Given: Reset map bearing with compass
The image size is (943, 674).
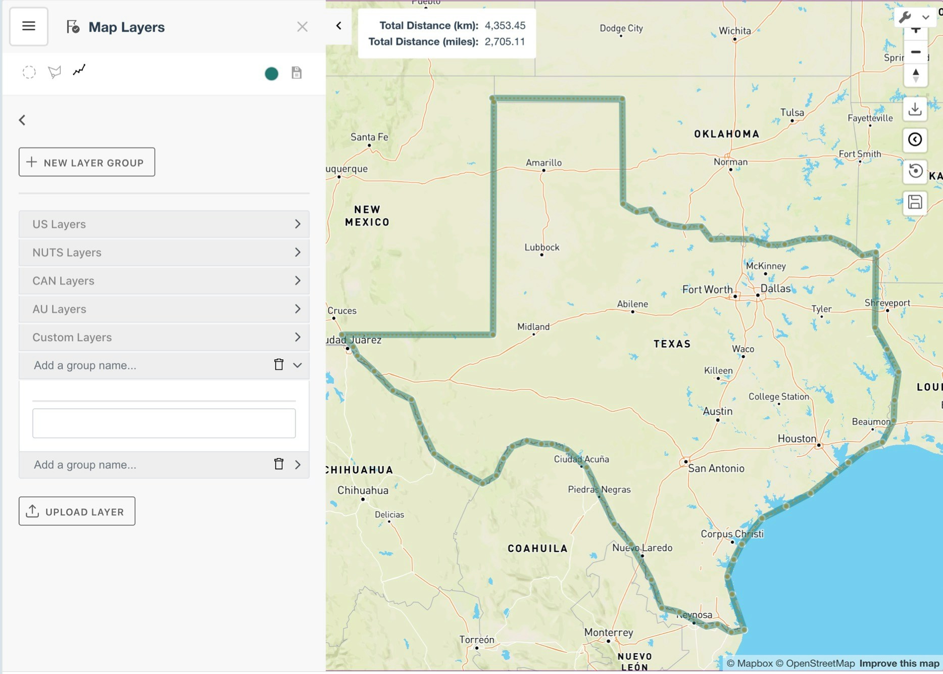Looking at the screenshot, I should tap(915, 75).
